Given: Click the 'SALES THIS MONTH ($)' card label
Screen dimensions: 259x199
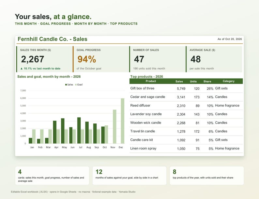Looking at the screenshot, I should [36, 50].
